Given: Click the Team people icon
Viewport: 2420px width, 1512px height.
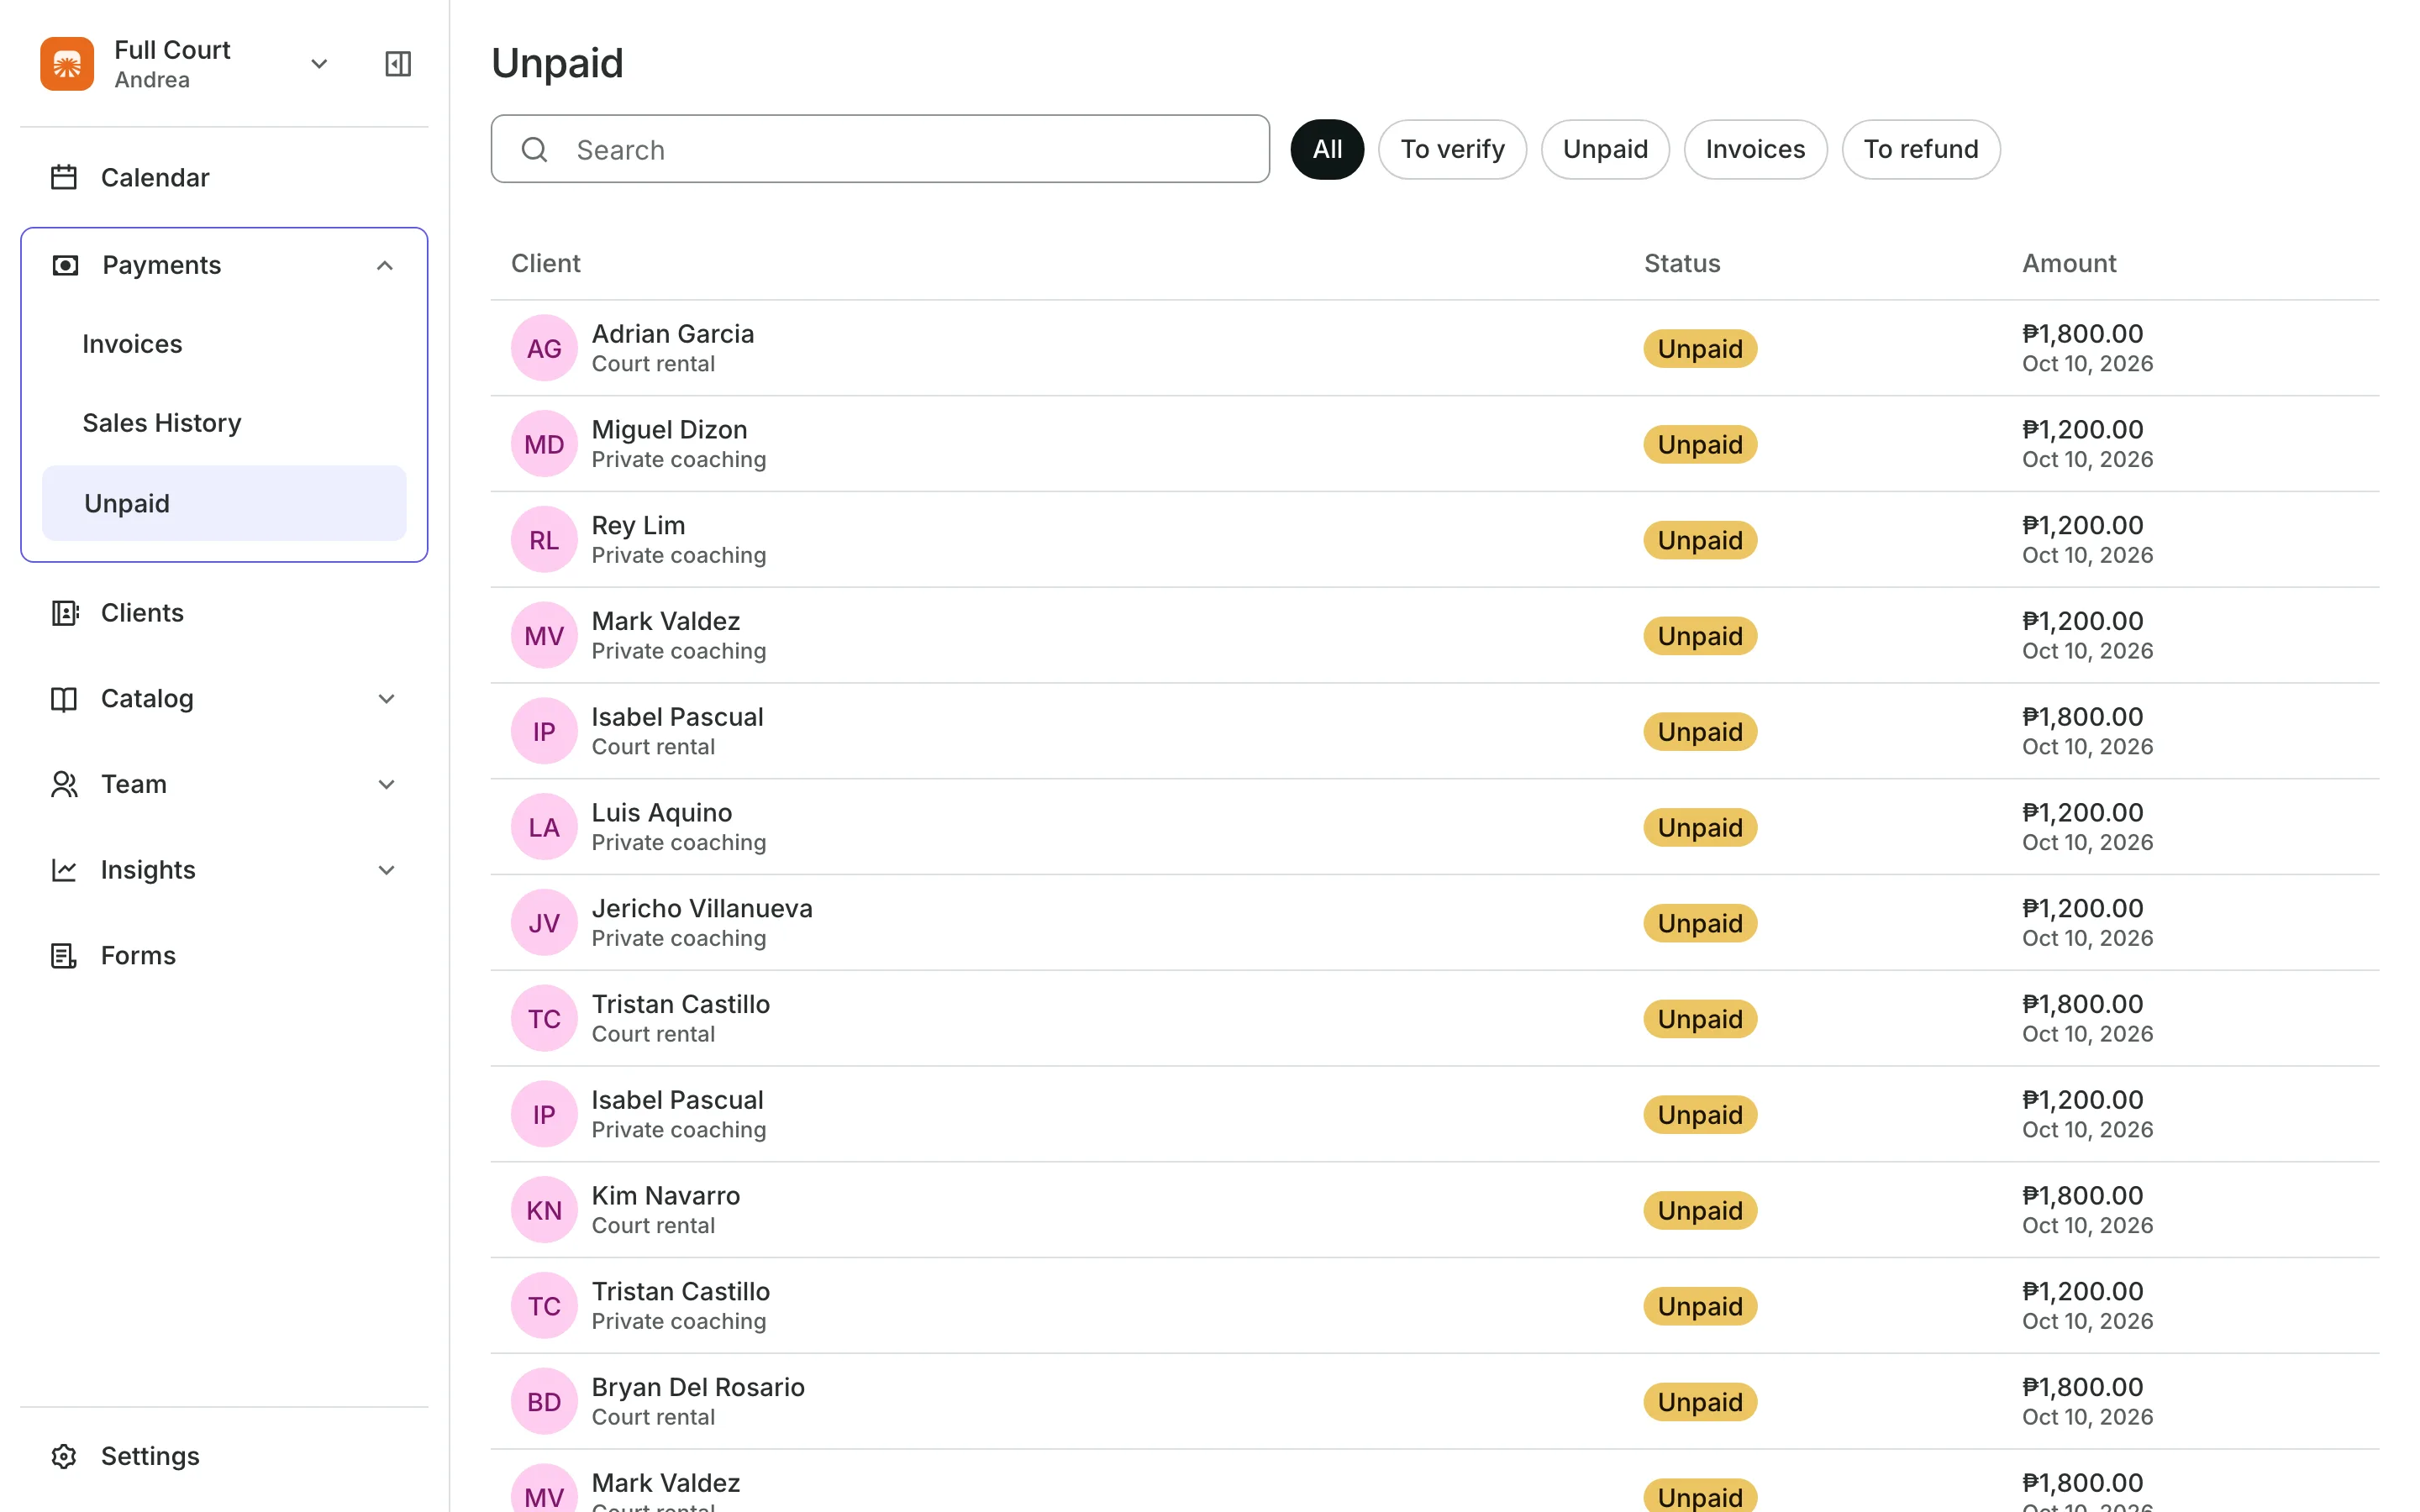Looking at the screenshot, I should pos(64,784).
